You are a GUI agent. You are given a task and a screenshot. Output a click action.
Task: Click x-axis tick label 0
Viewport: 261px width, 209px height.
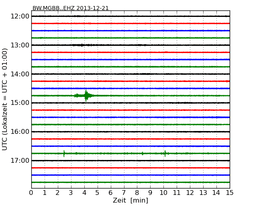point(31,193)
